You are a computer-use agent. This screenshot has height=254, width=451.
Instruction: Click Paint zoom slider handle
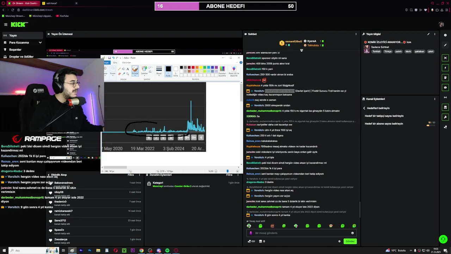tap(227, 171)
